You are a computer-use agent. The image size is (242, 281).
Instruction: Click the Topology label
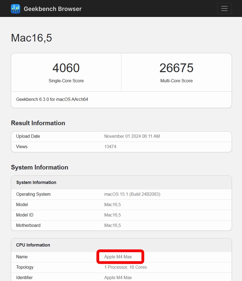25,267
